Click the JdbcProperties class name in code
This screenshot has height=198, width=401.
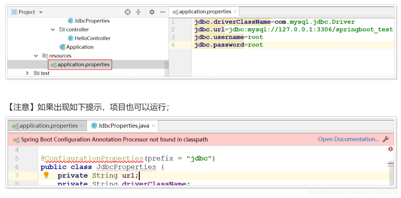coord(126,167)
